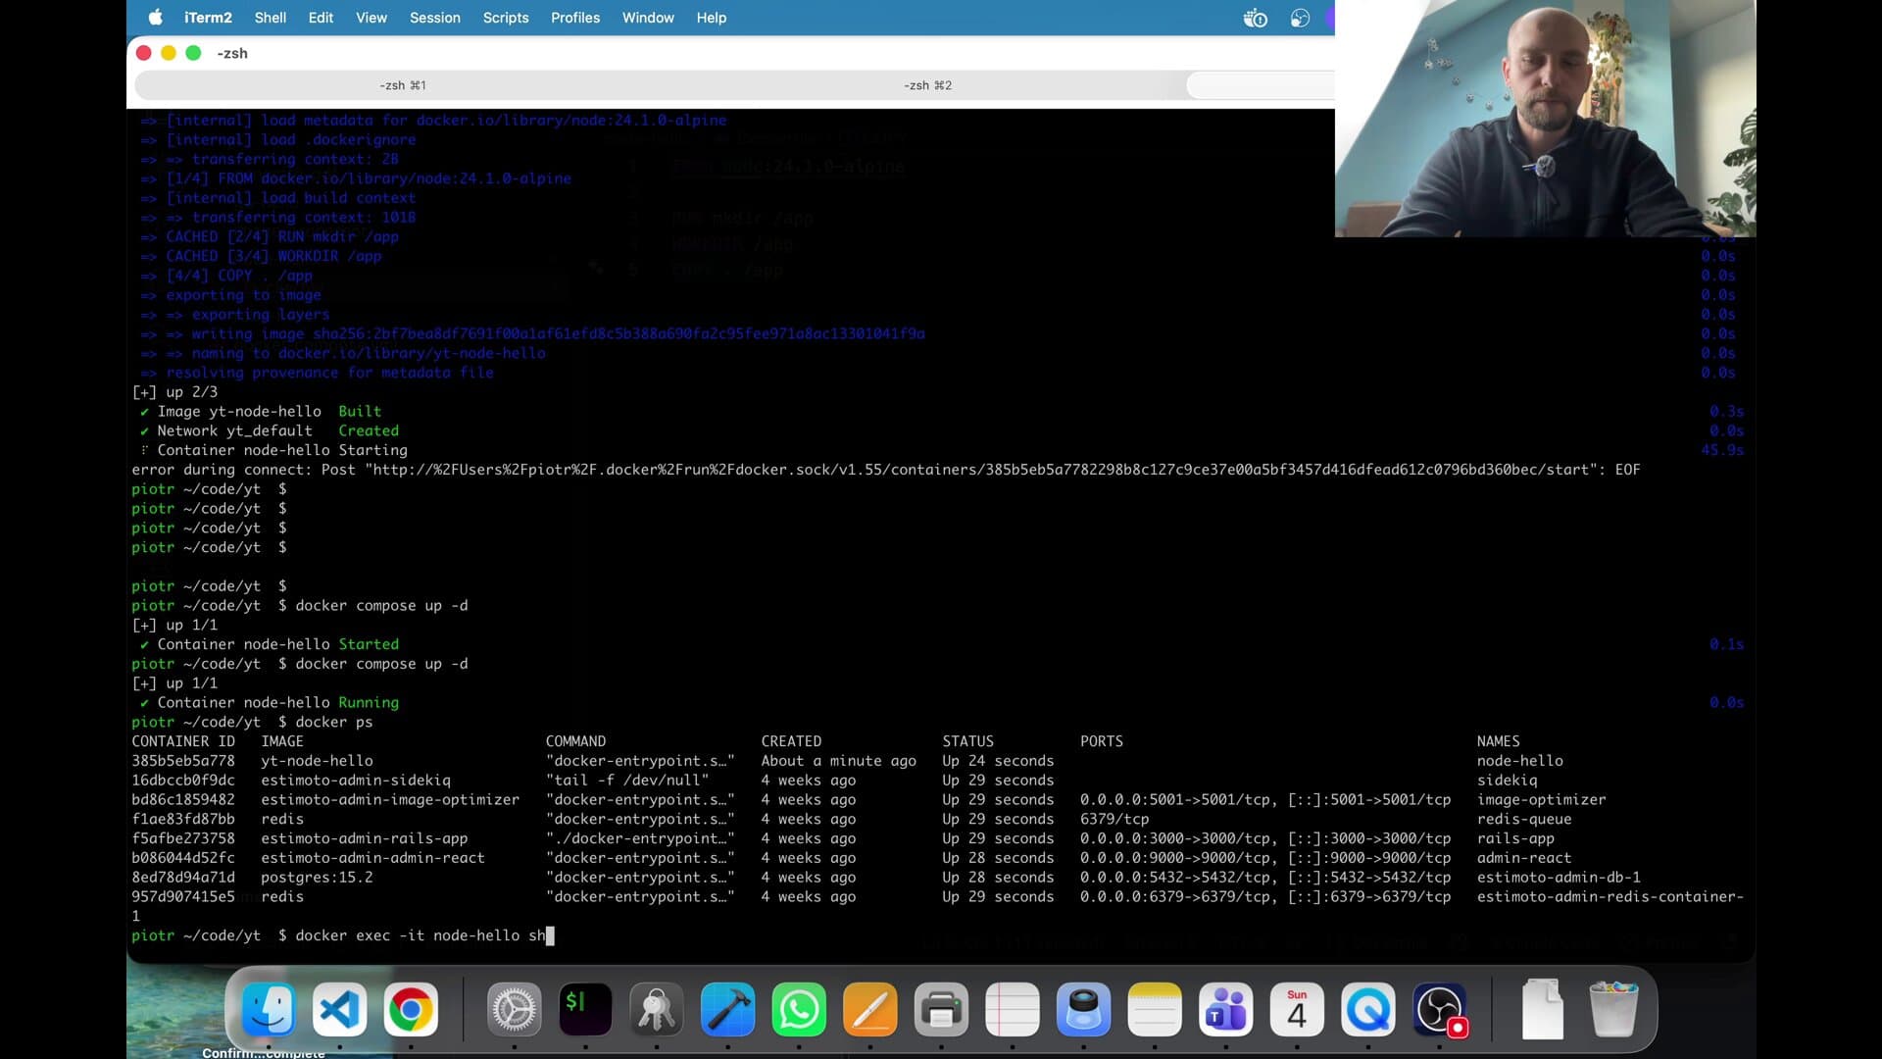Open the blank document stack in Dock
1882x1059 pixels.
[x=1543, y=1009]
